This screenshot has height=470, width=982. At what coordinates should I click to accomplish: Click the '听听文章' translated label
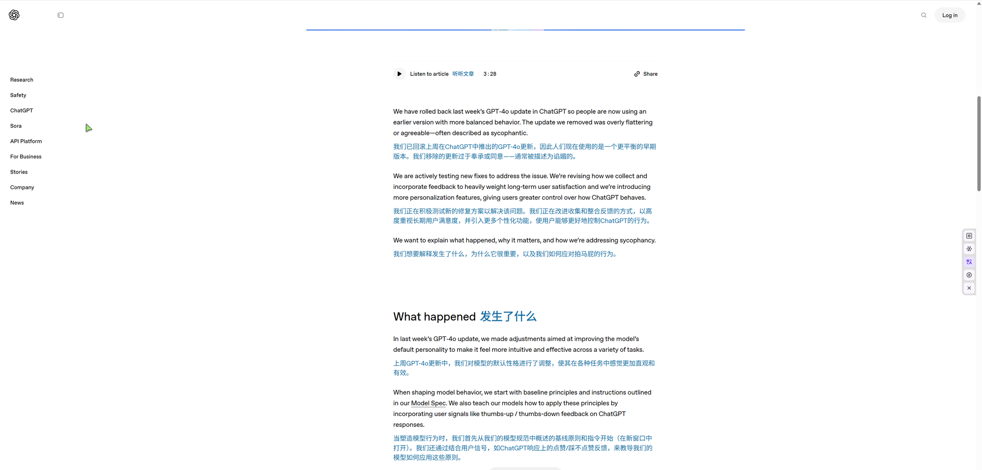[463, 74]
